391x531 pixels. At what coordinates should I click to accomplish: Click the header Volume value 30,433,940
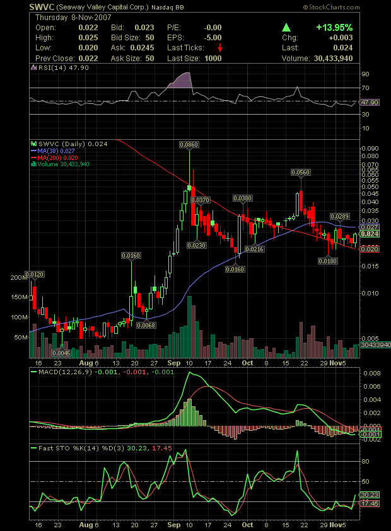click(334, 58)
